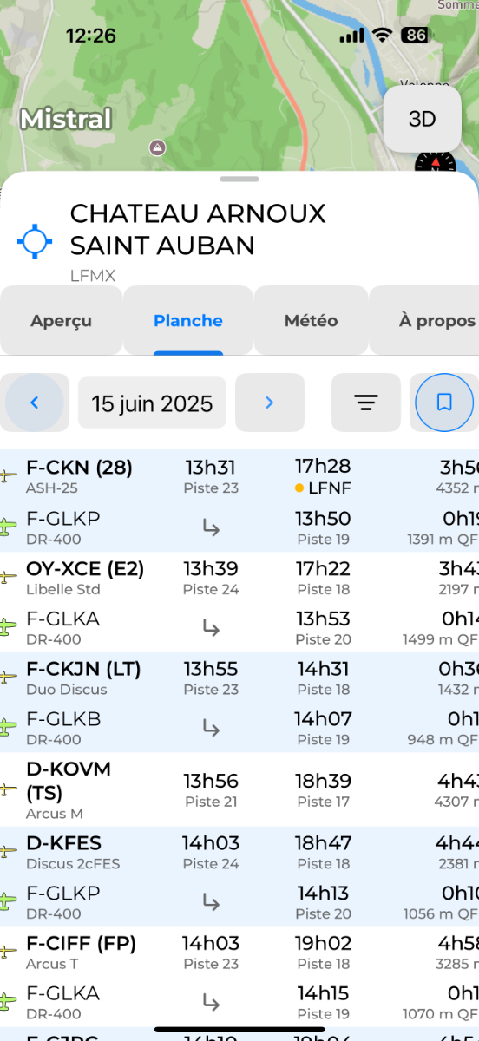Image resolution: width=479 pixels, height=1041 pixels.
Task: Switch to the Météo tab
Action: 311,320
